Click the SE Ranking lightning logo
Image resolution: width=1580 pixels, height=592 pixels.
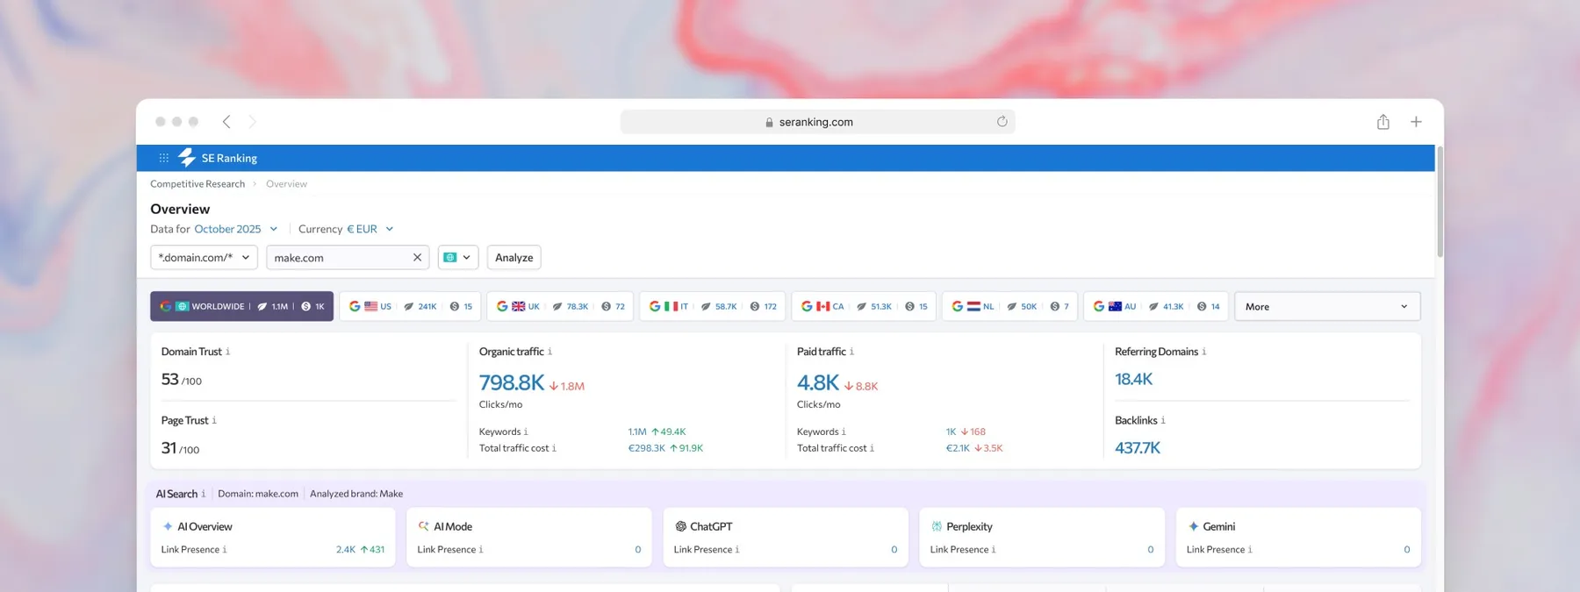coord(187,158)
